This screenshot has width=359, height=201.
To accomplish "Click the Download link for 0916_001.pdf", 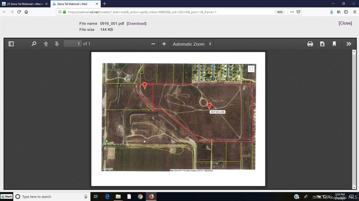I will click(136, 23).
